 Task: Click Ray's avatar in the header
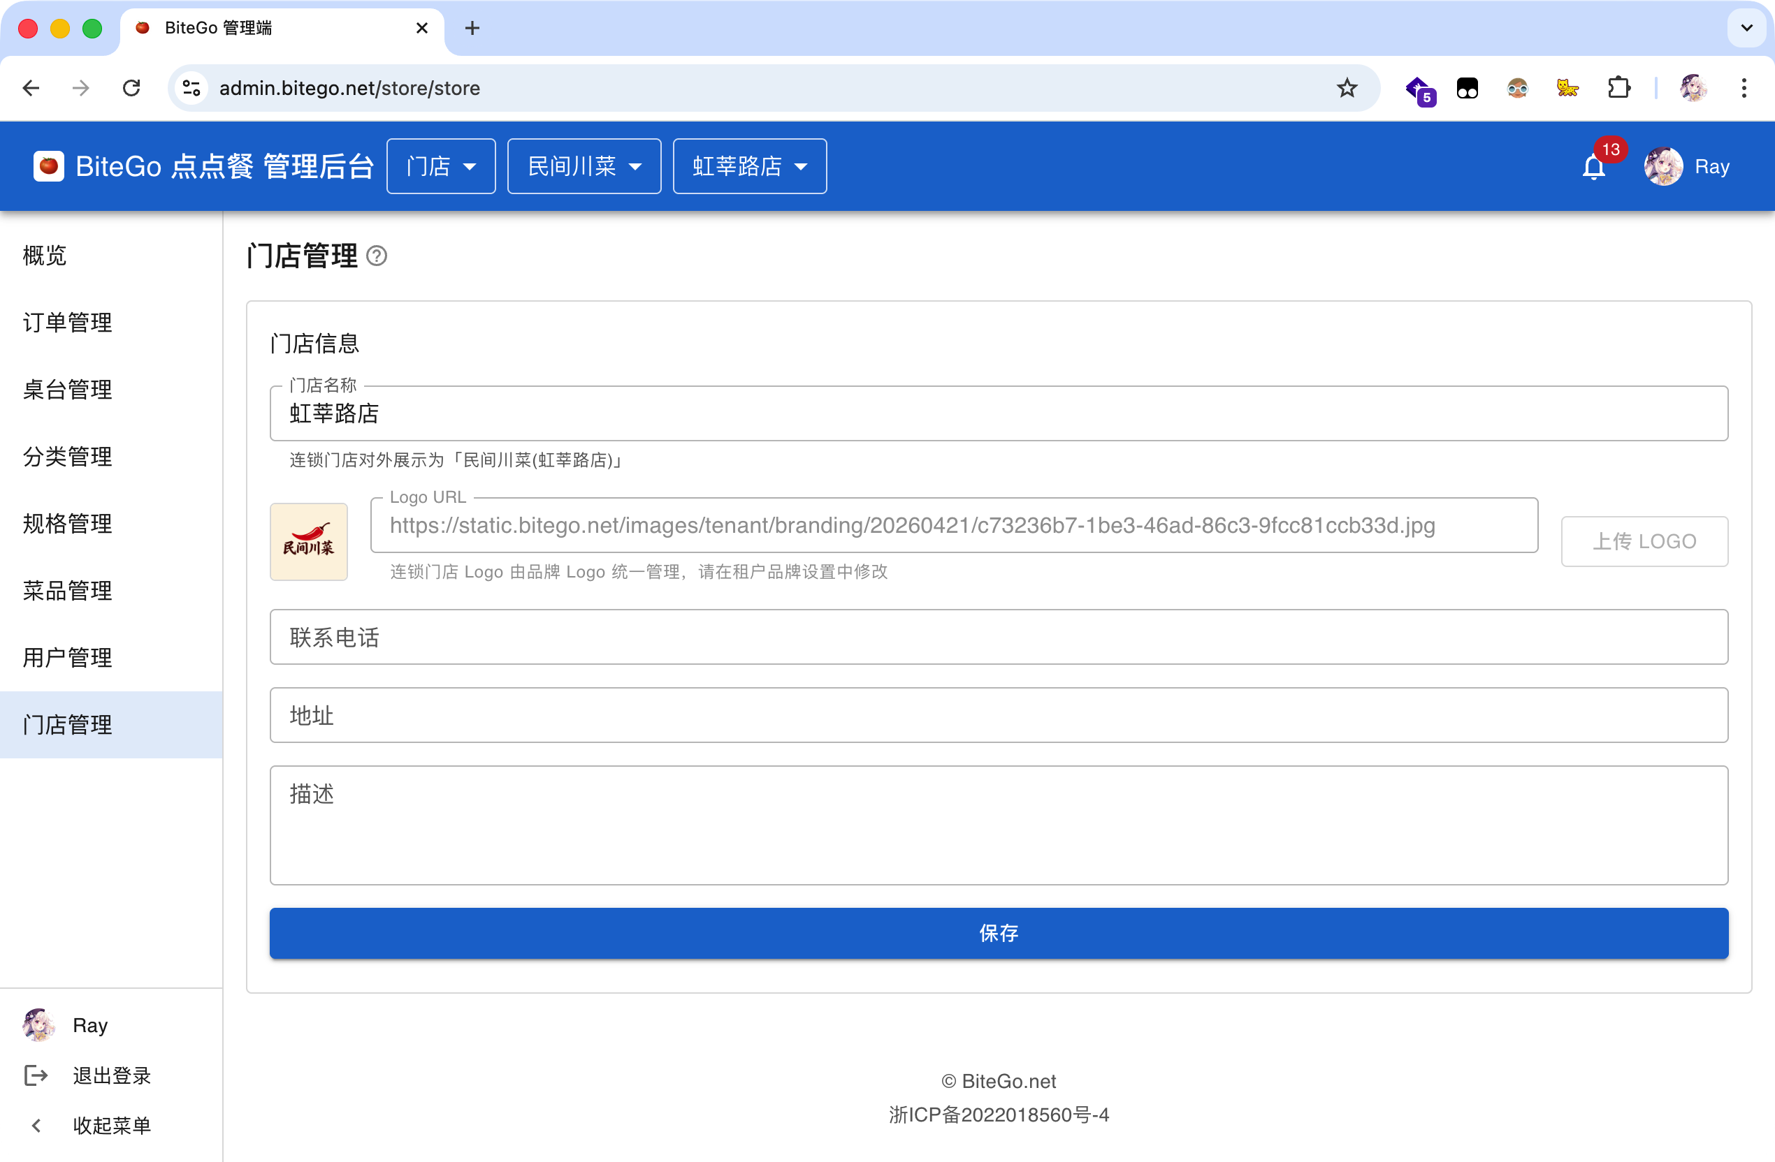click(1662, 166)
